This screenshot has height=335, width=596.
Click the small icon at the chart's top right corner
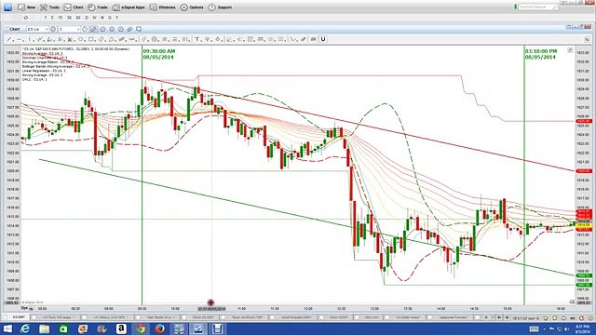[570, 50]
